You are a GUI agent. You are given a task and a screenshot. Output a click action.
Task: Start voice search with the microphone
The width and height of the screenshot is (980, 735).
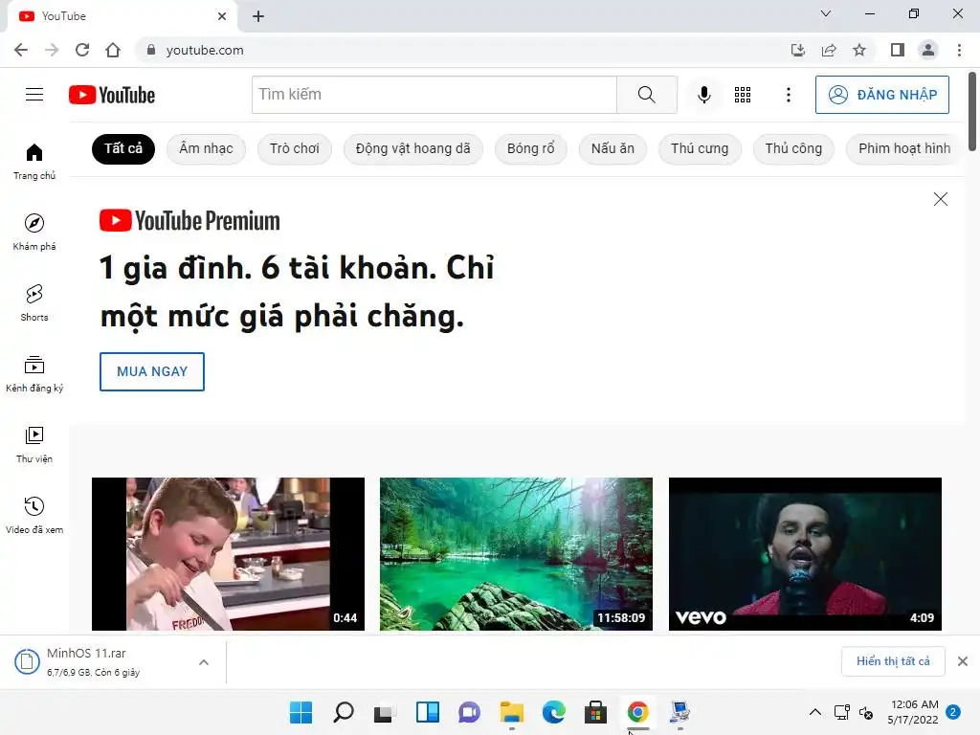703,95
